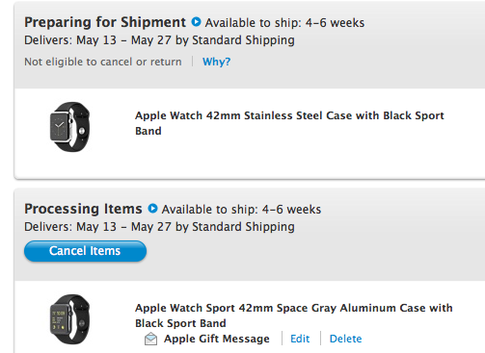This screenshot has width=485, height=353.
Task: Select the Processing Items heading
Action: coord(83,209)
